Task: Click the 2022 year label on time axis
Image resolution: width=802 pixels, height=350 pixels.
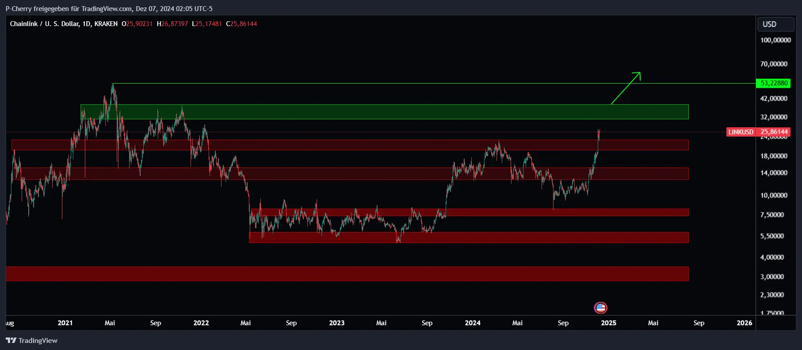Action: pos(201,323)
